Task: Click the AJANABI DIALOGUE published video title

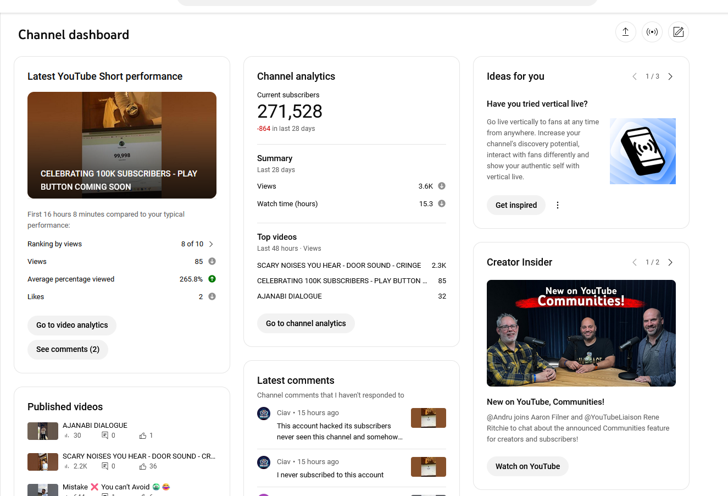Action: (95, 426)
